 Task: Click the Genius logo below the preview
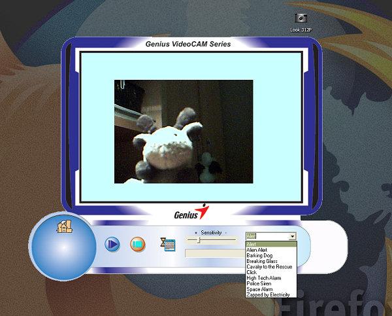click(191, 213)
